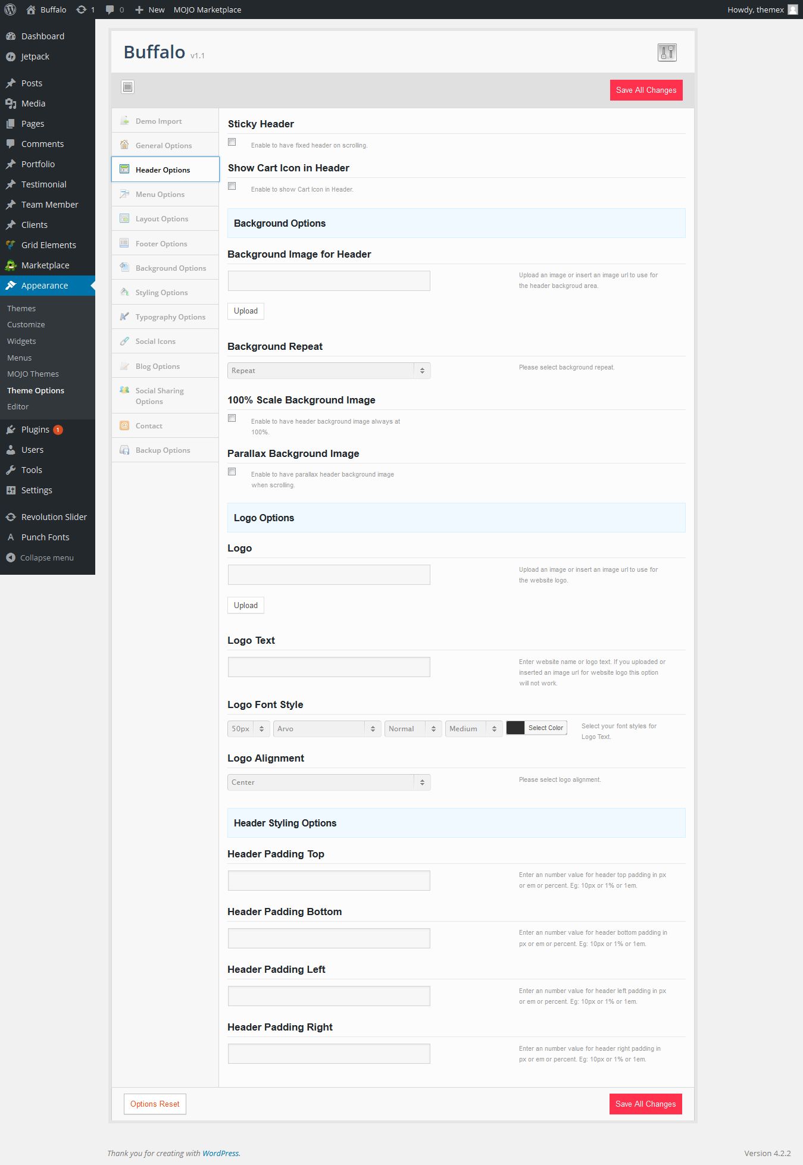Click Upload button under Logo
Viewport: 803px width, 1165px height.
(x=246, y=606)
